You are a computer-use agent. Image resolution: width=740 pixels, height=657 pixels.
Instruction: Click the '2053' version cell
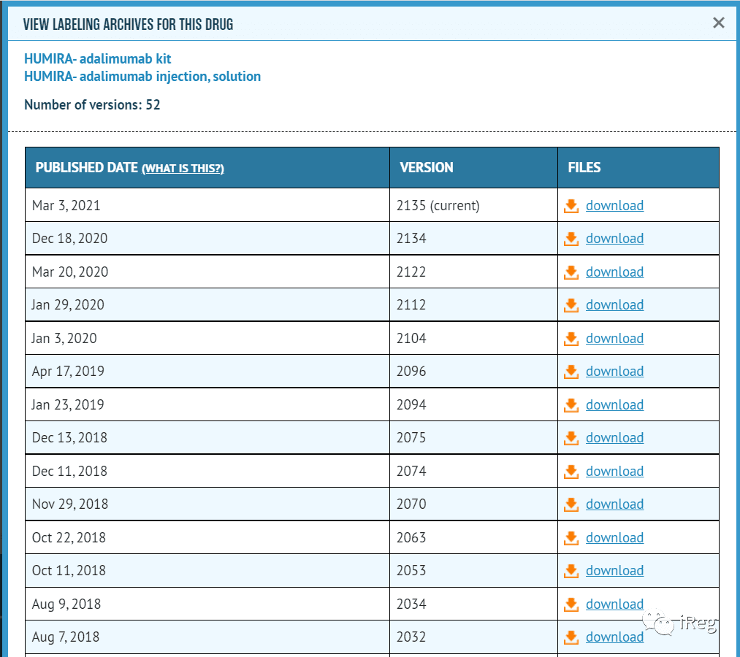click(x=474, y=571)
